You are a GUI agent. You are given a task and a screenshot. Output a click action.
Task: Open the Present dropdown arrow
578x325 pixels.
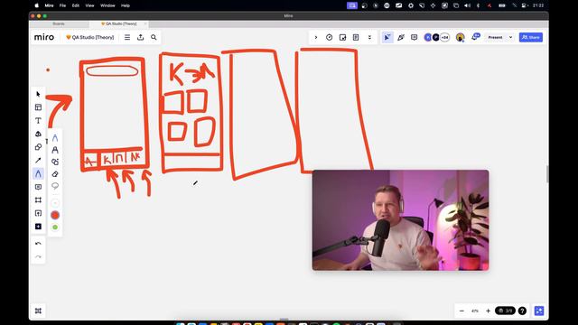point(510,37)
